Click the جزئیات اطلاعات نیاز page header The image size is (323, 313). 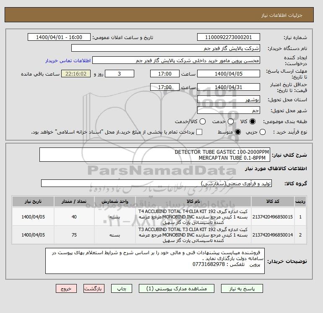click(281, 15)
